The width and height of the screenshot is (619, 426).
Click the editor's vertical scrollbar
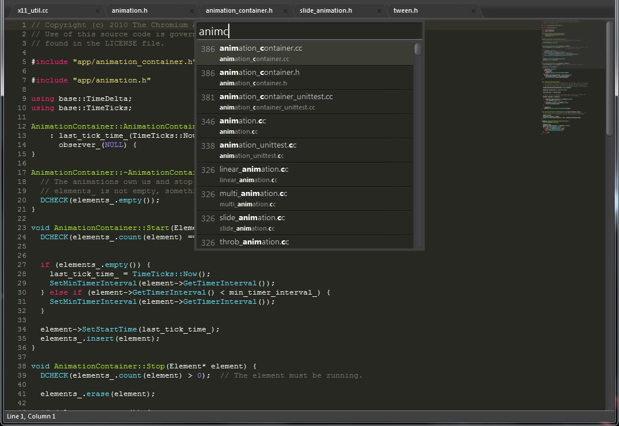coord(610,78)
